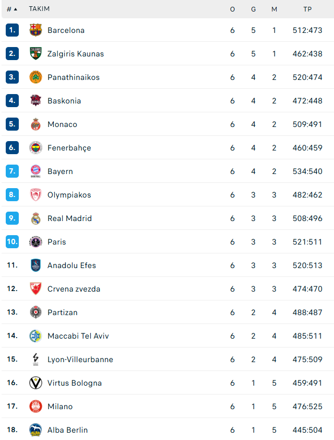Image resolution: width=334 pixels, height=440 pixels.
Task: Click the Barcelona club crest icon
Action: [x=35, y=30]
